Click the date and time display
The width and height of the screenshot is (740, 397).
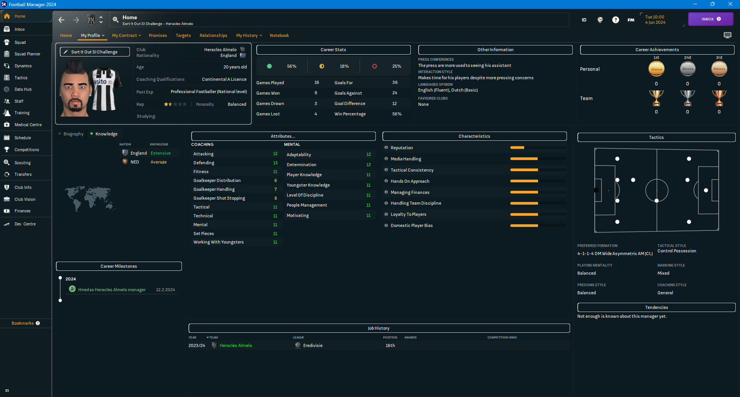tap(655, 20)
